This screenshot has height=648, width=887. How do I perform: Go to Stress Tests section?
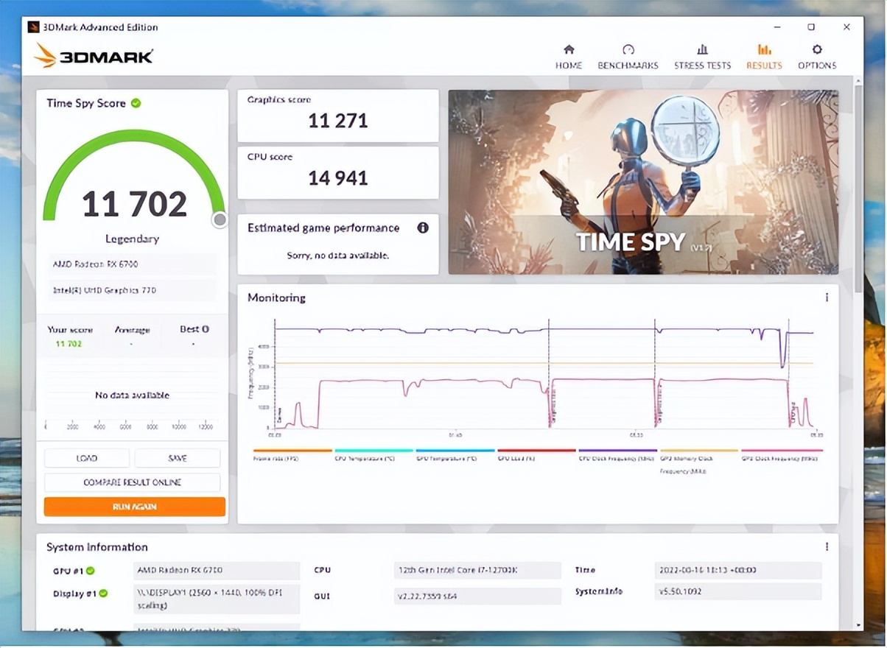point(702,57)
